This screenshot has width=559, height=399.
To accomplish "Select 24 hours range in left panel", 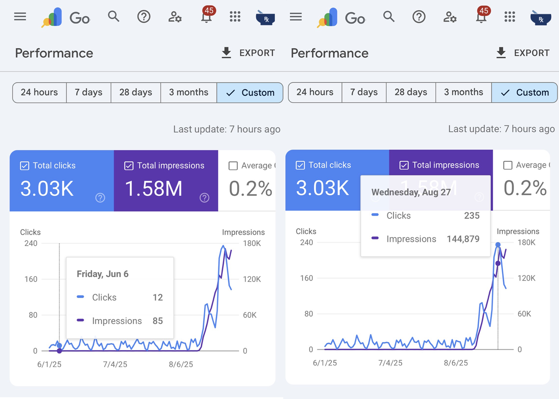I will point(39,92).
